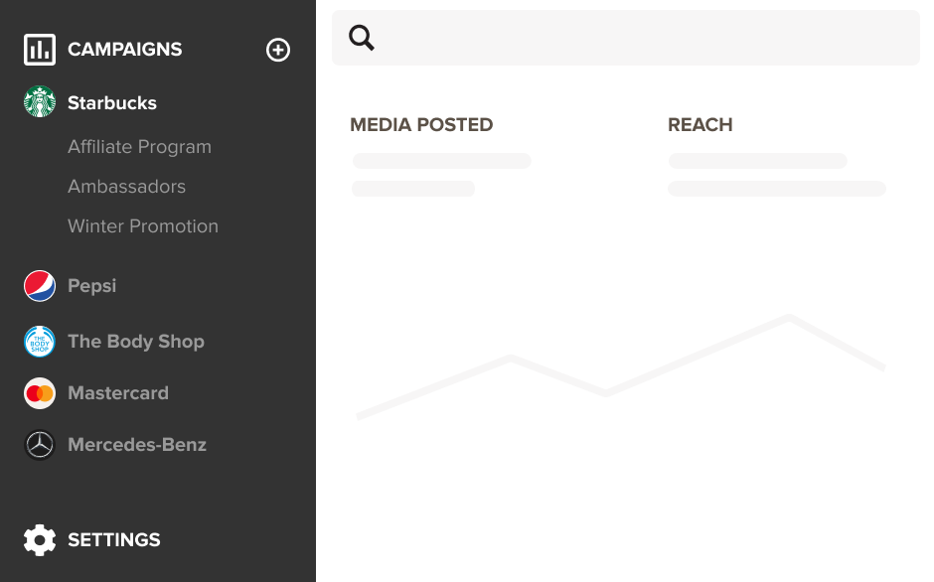Add a new campaign with plus icon
934x582 pixels.
[278, 50]
